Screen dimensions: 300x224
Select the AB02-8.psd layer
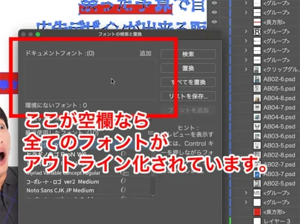(279, 155)
